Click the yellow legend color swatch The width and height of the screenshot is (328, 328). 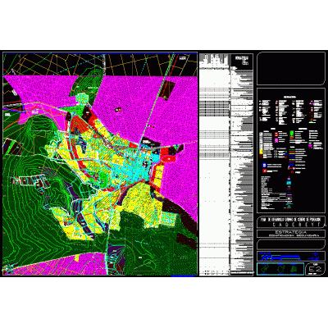(261, 152)
